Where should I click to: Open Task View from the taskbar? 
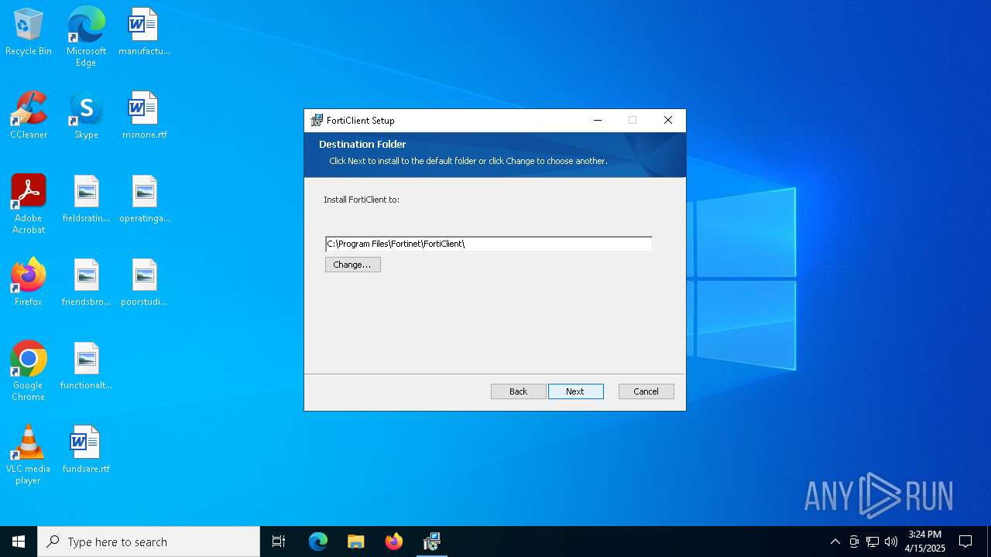(x=279, y=542)
